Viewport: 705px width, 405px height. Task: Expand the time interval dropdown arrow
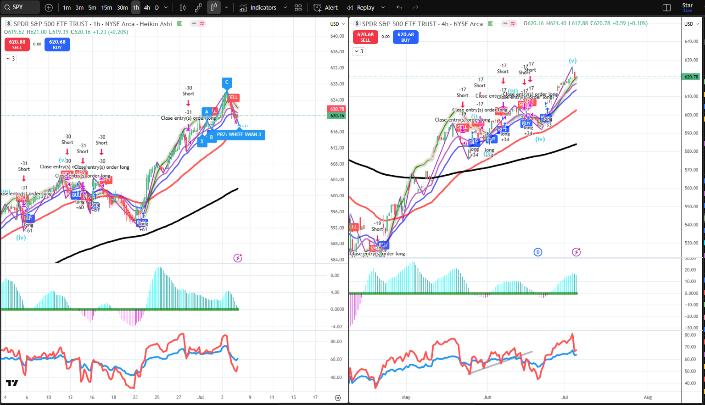click(x=166, y=8)
